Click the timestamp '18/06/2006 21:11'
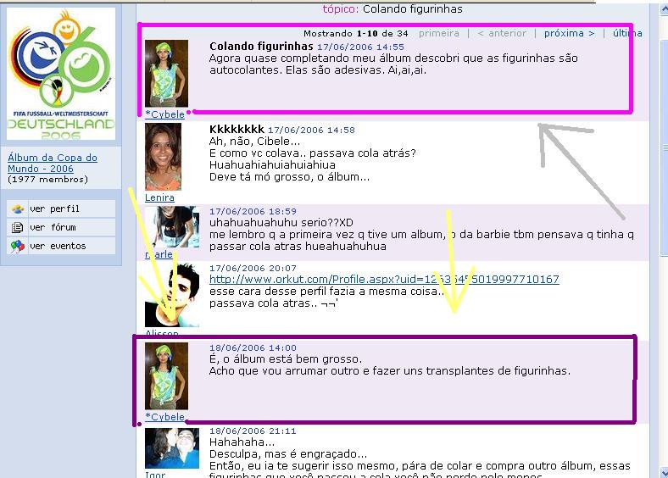Screen dimensions: 668x478 (x=253, y=431)
